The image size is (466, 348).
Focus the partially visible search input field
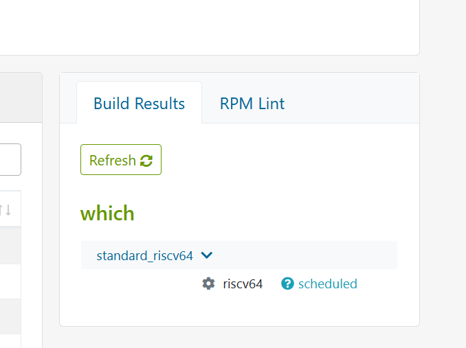pos(10,159)
